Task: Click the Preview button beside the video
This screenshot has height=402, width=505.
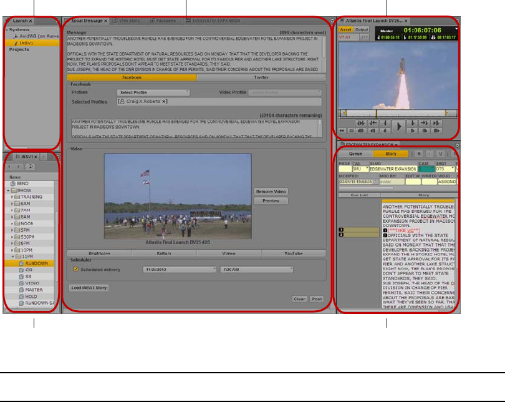Action: coord(271,201)
